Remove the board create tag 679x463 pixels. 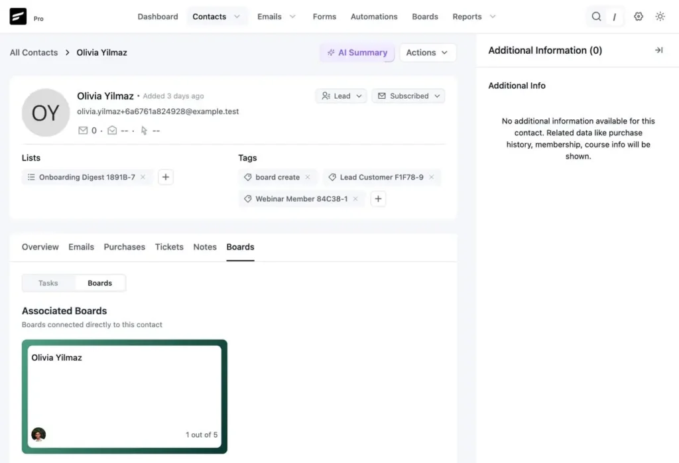pos(308,177)
